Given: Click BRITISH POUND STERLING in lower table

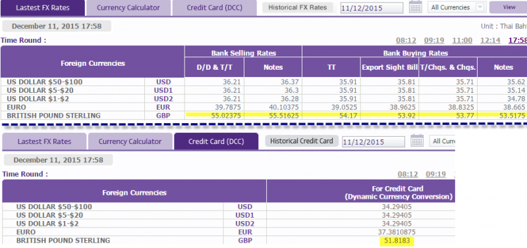Looking at the screenshot, I should pyautogui.click(x=63, y=240).
